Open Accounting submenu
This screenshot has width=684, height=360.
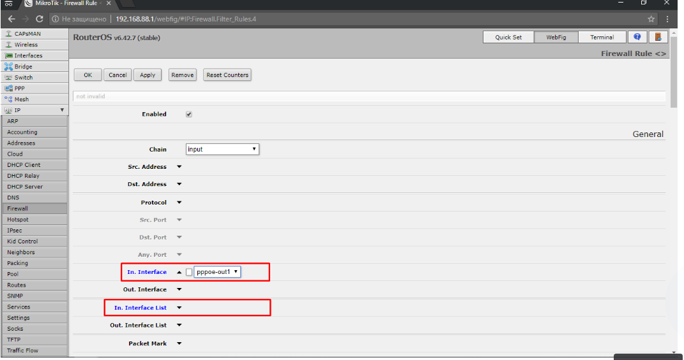pyautogui.click(x=34, y=132)
